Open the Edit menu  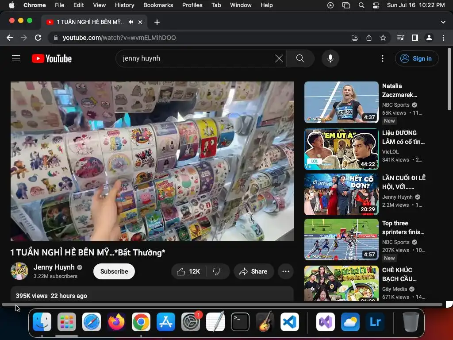click(x=79, y=5)
